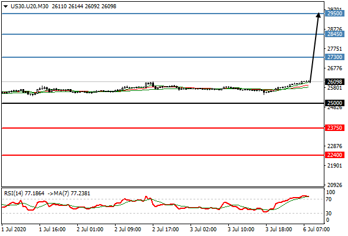Select the red 23750 level label
Viewport: 348px width, 236px height.
coord(334,128)
